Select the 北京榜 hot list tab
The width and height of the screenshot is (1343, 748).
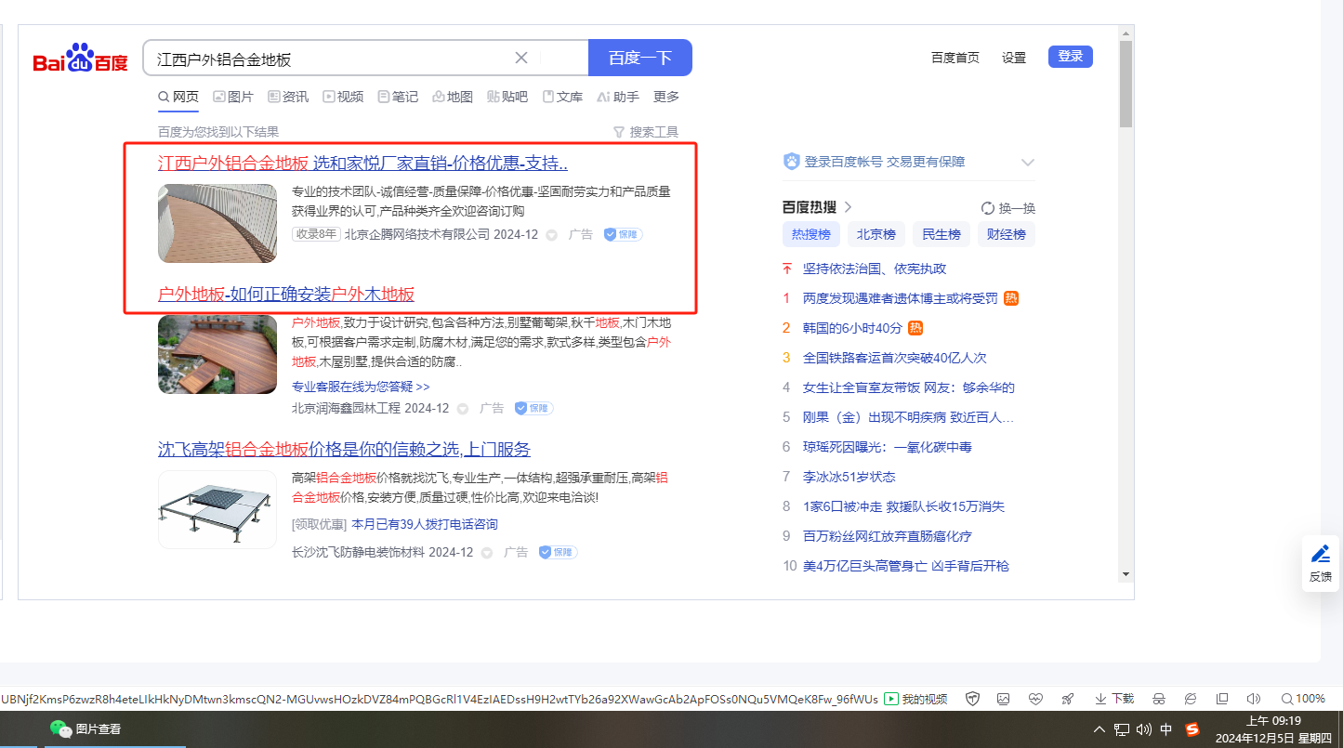(x=876, y=234)
